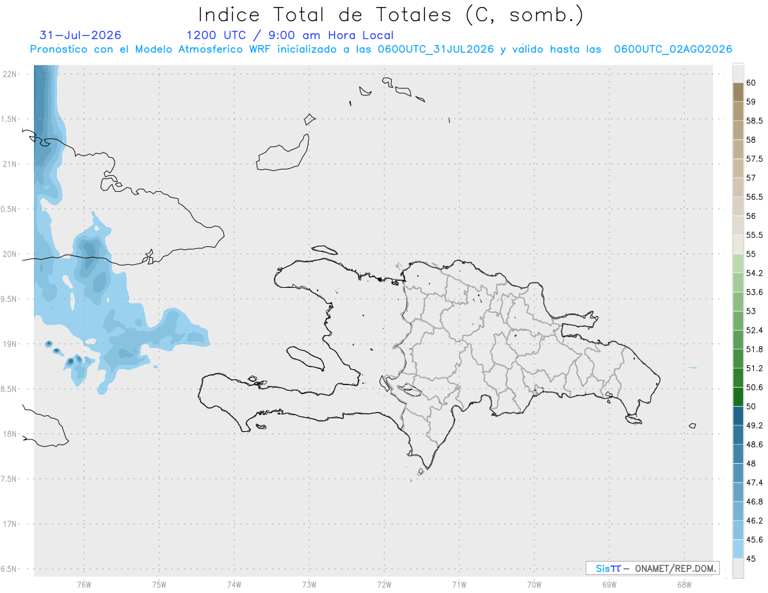Screen dimensions: 768x593
Task: Click the '21N' latitude label
Action: click(10, 164)
